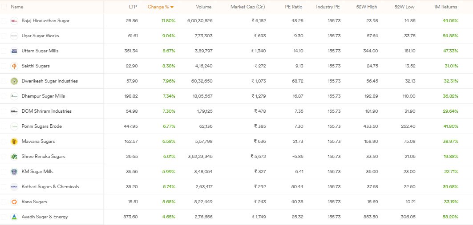Image resolution: width=473 pixels, height=225 pixels.
Task: Click 1M return value 58.20%
Action: [x=451, y=217]
